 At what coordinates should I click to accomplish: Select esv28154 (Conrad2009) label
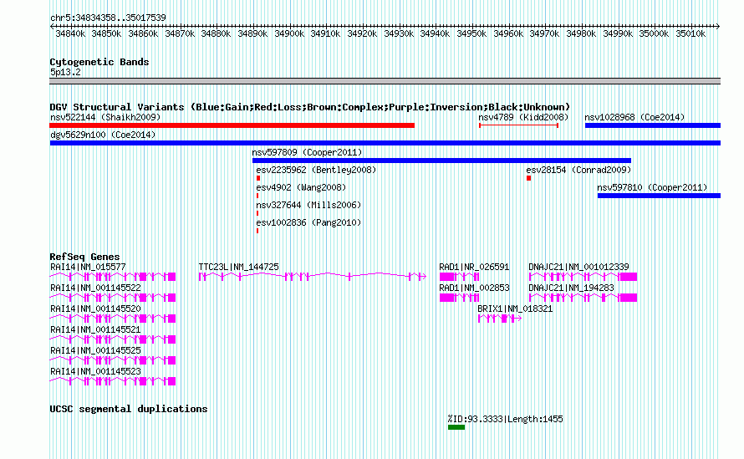pos(578,170)
